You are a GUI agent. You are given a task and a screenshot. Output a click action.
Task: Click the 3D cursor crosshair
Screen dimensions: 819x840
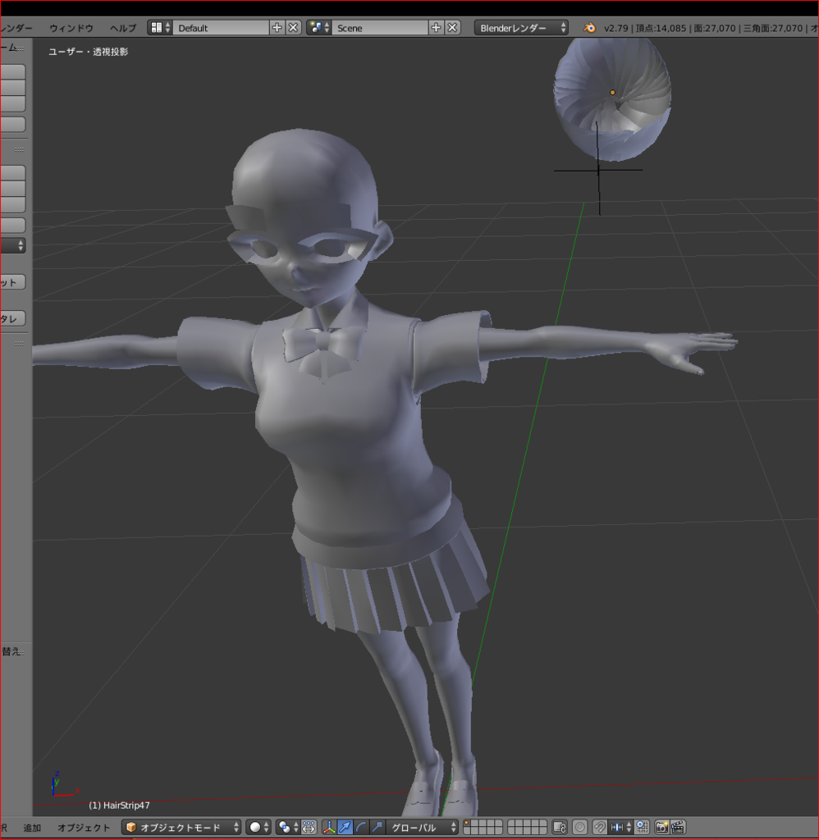point(598,171)
